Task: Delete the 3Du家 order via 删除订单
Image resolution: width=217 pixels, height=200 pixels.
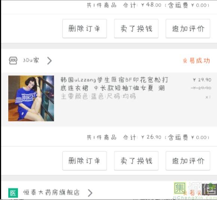Action: click(x=85, y=161)
